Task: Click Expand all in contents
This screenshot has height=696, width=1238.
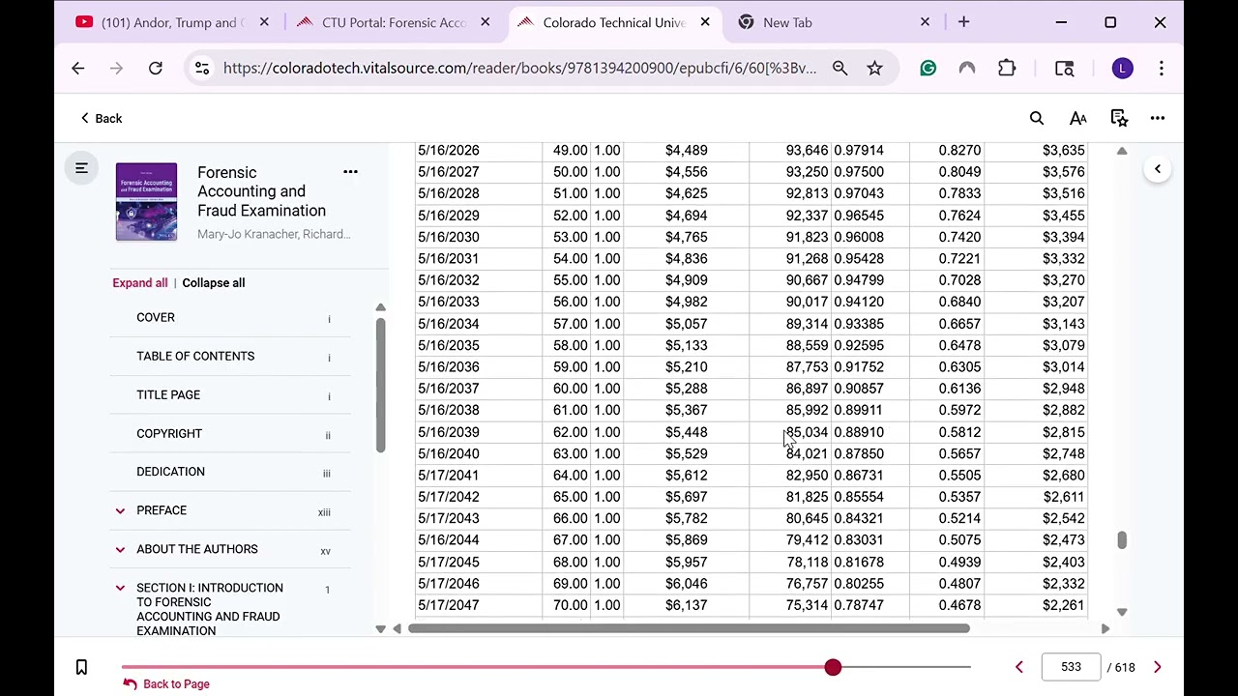Action: [139, 282]
